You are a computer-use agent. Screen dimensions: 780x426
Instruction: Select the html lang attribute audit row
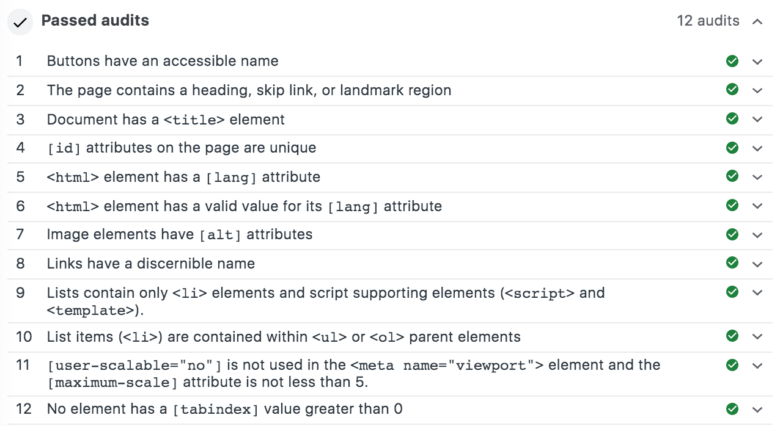[183, 177]
